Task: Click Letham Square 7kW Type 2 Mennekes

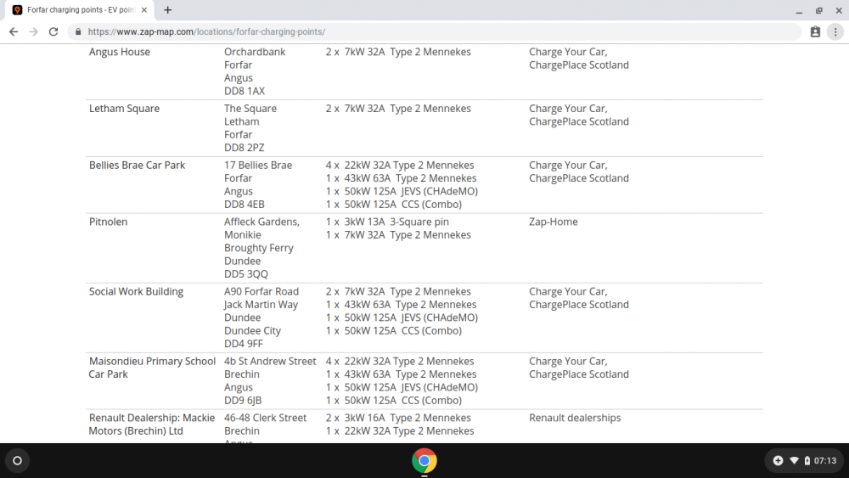Action: pos(398,109)
